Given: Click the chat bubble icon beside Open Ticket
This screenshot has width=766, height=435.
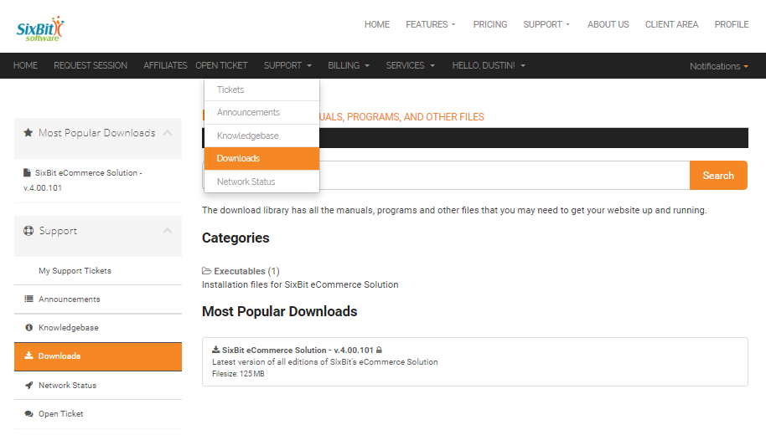Looking at the screenshot, I should click(x=28, y=413).
